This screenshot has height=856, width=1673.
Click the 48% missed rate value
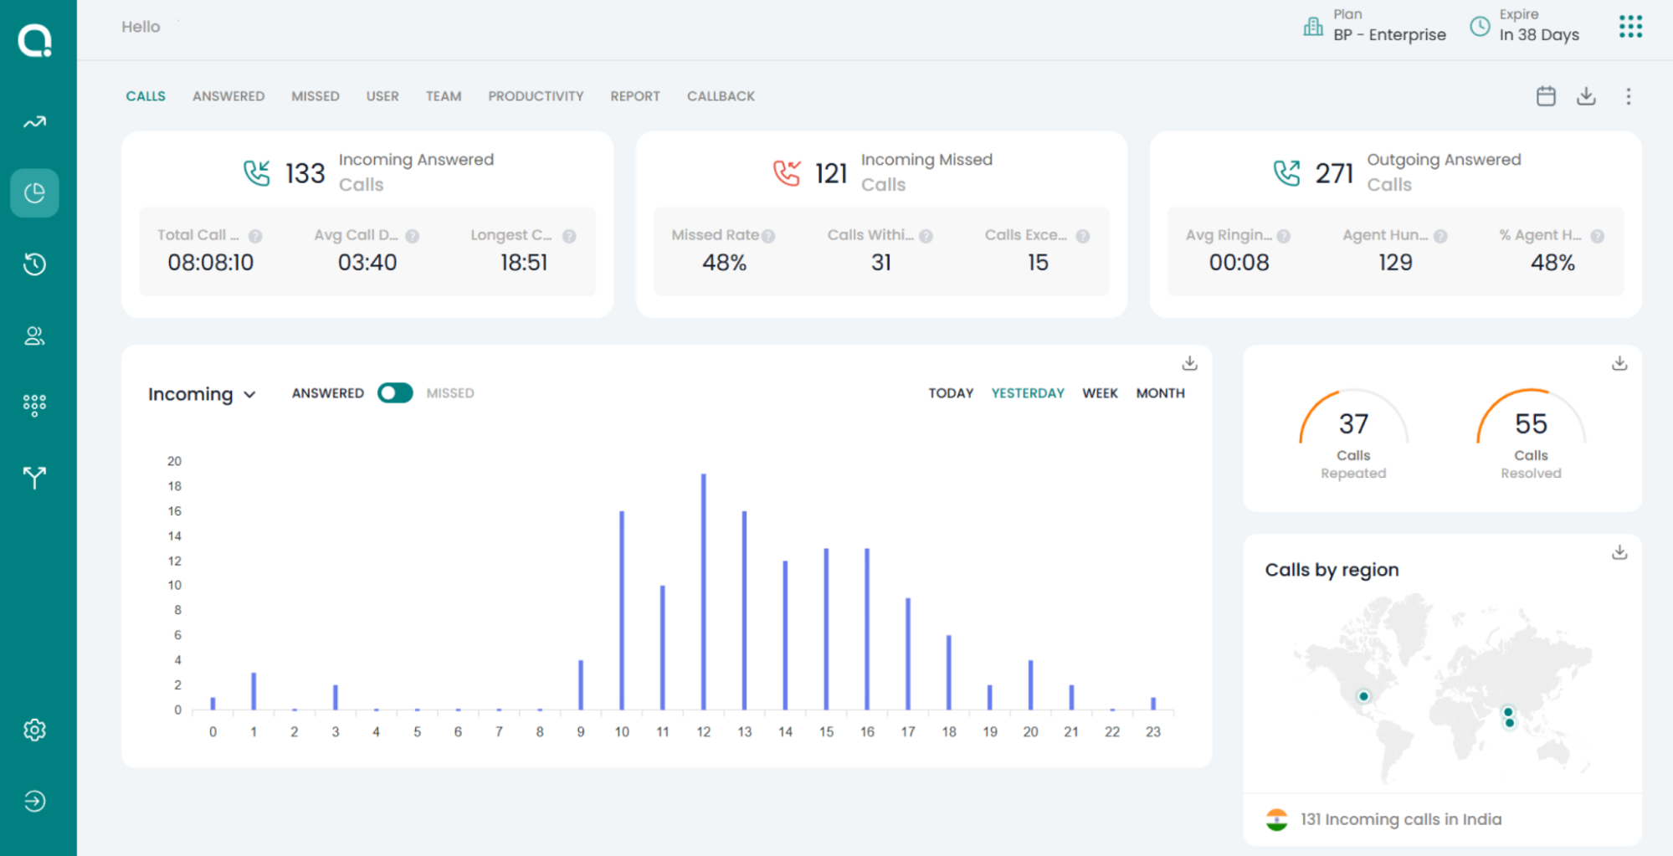point(724,263)
